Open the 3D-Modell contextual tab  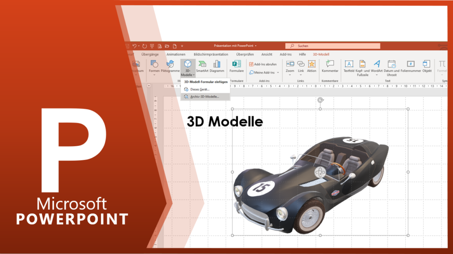321,54
